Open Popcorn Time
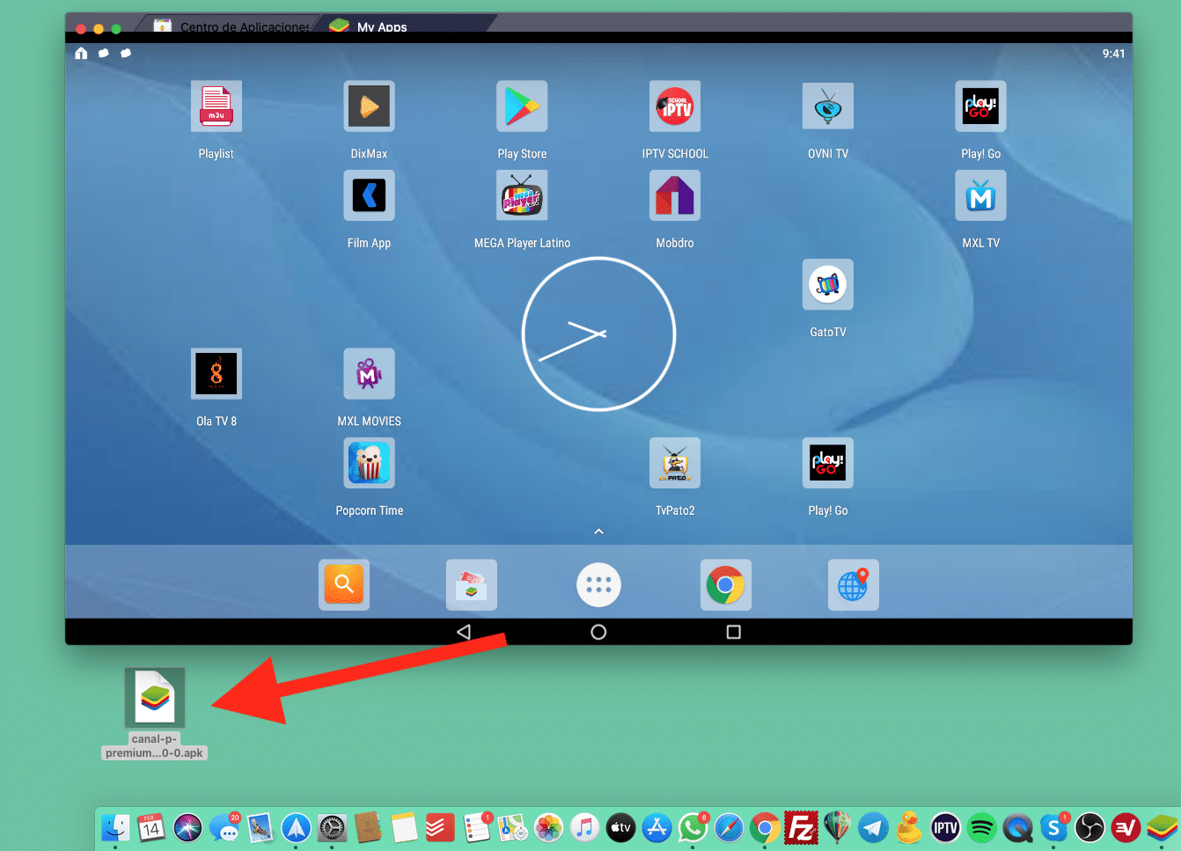The width and height of the screenshot is (1181, 851). click(x=369, y=462)
